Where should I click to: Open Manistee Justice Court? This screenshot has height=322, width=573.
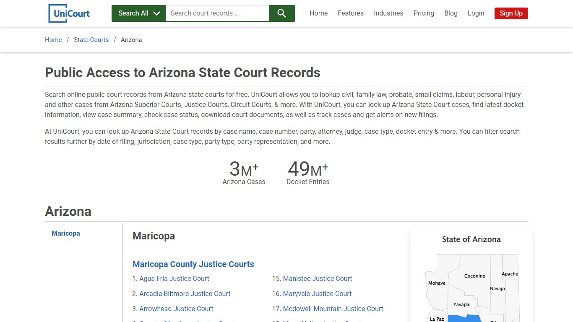coord(318,278)
